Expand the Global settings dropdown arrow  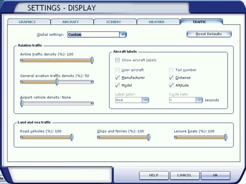point(123,34)
